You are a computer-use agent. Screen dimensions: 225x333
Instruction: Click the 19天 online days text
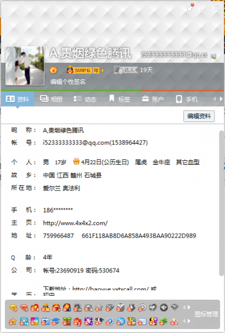[x=146, y=70]
